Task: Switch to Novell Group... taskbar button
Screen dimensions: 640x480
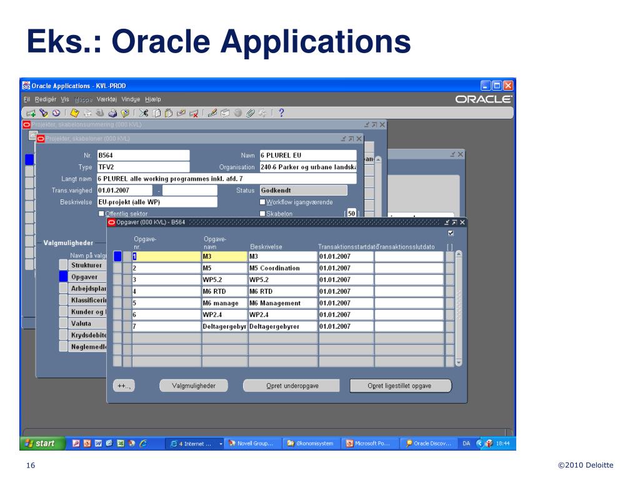Action: [253, 443]
